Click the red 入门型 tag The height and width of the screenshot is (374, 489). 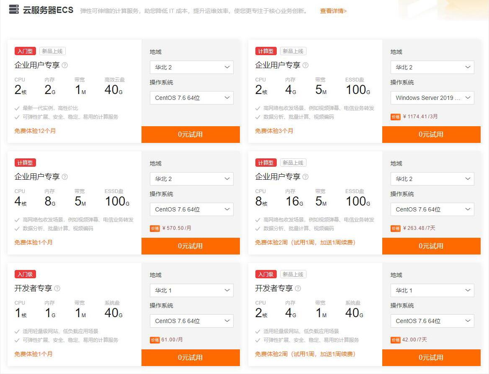tap(25, 51)
